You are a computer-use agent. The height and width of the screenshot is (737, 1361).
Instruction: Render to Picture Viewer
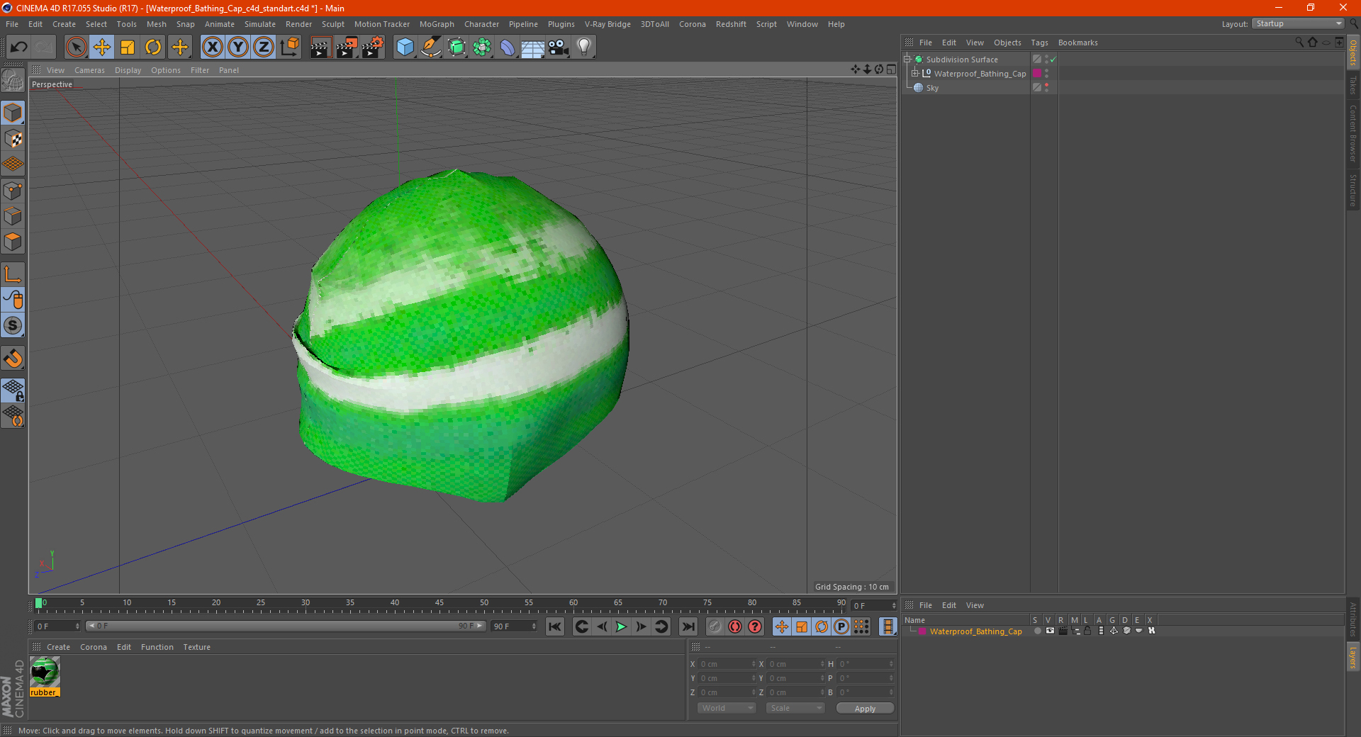[x=347, y=47]
